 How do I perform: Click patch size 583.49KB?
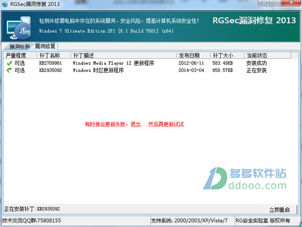coord(222,63)
